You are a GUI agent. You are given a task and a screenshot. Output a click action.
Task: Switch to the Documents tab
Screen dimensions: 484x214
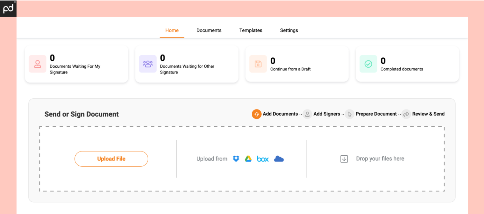tap(209, 30)
